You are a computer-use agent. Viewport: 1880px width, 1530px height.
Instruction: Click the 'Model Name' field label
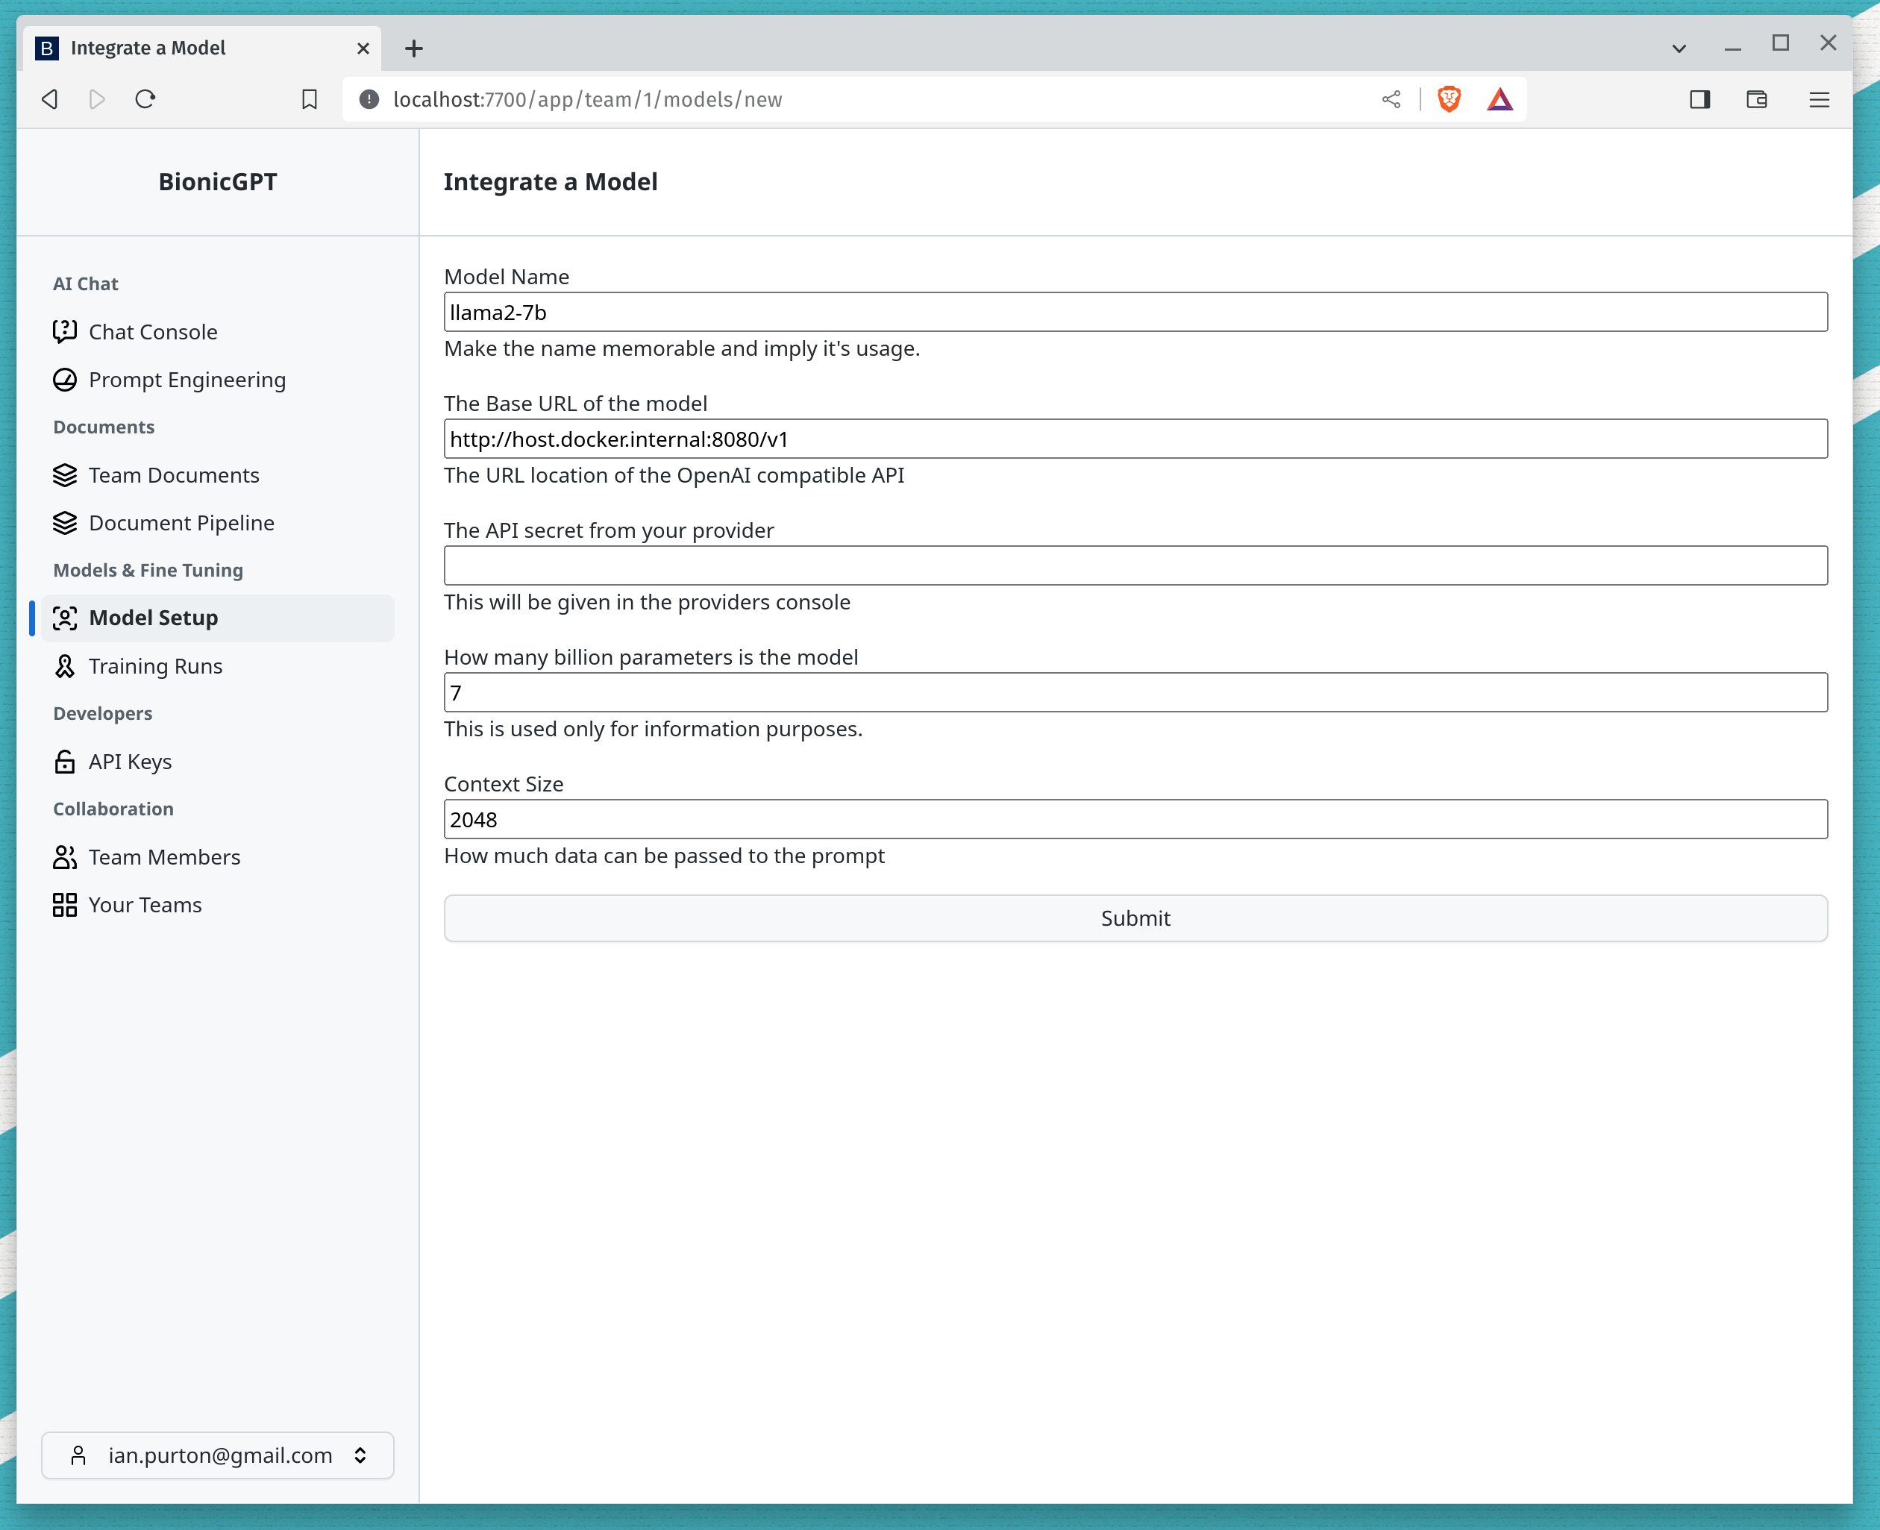[507, 277]
